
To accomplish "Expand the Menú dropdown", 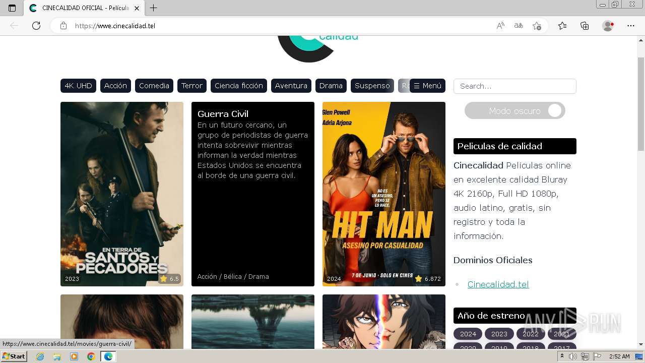I will [427, 86].
